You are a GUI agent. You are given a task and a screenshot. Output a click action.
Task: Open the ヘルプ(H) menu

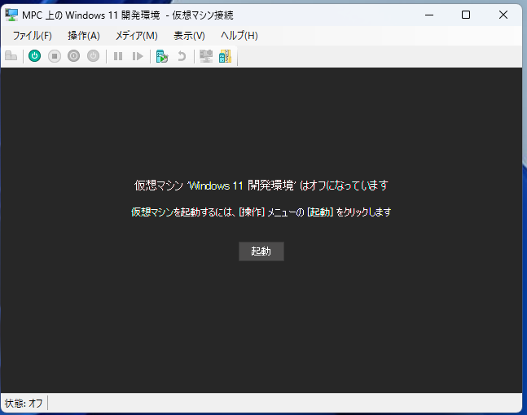click(239, 36)
